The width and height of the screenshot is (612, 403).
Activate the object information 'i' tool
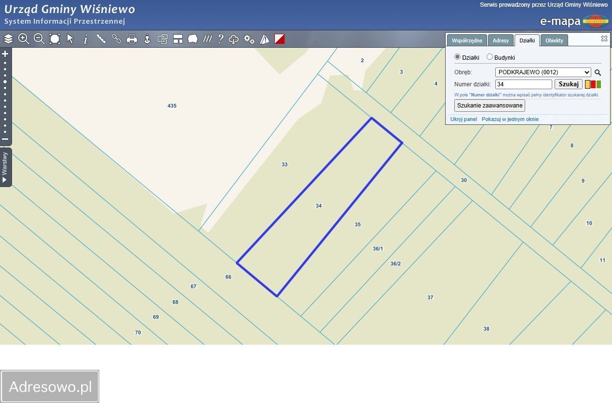(86, 39)
